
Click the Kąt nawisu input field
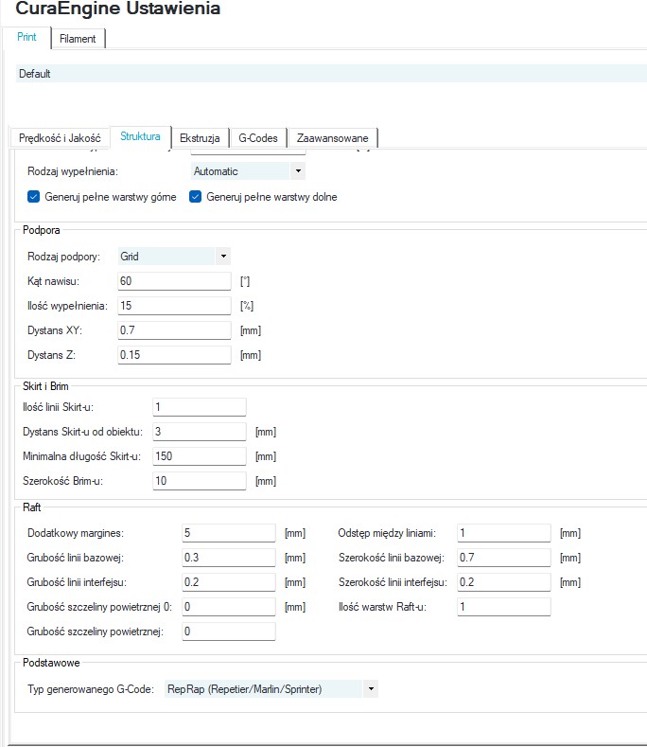174,281
